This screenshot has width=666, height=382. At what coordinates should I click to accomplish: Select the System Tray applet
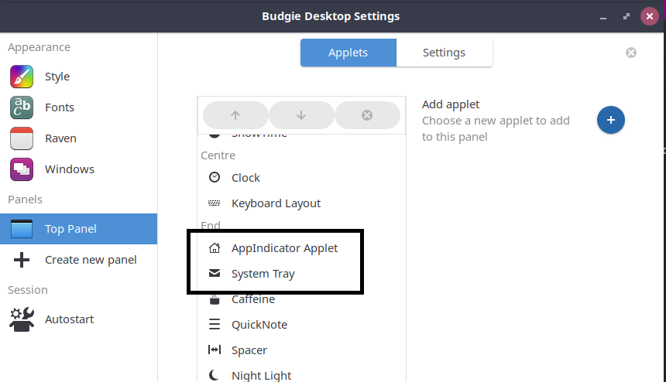(263, 274)
